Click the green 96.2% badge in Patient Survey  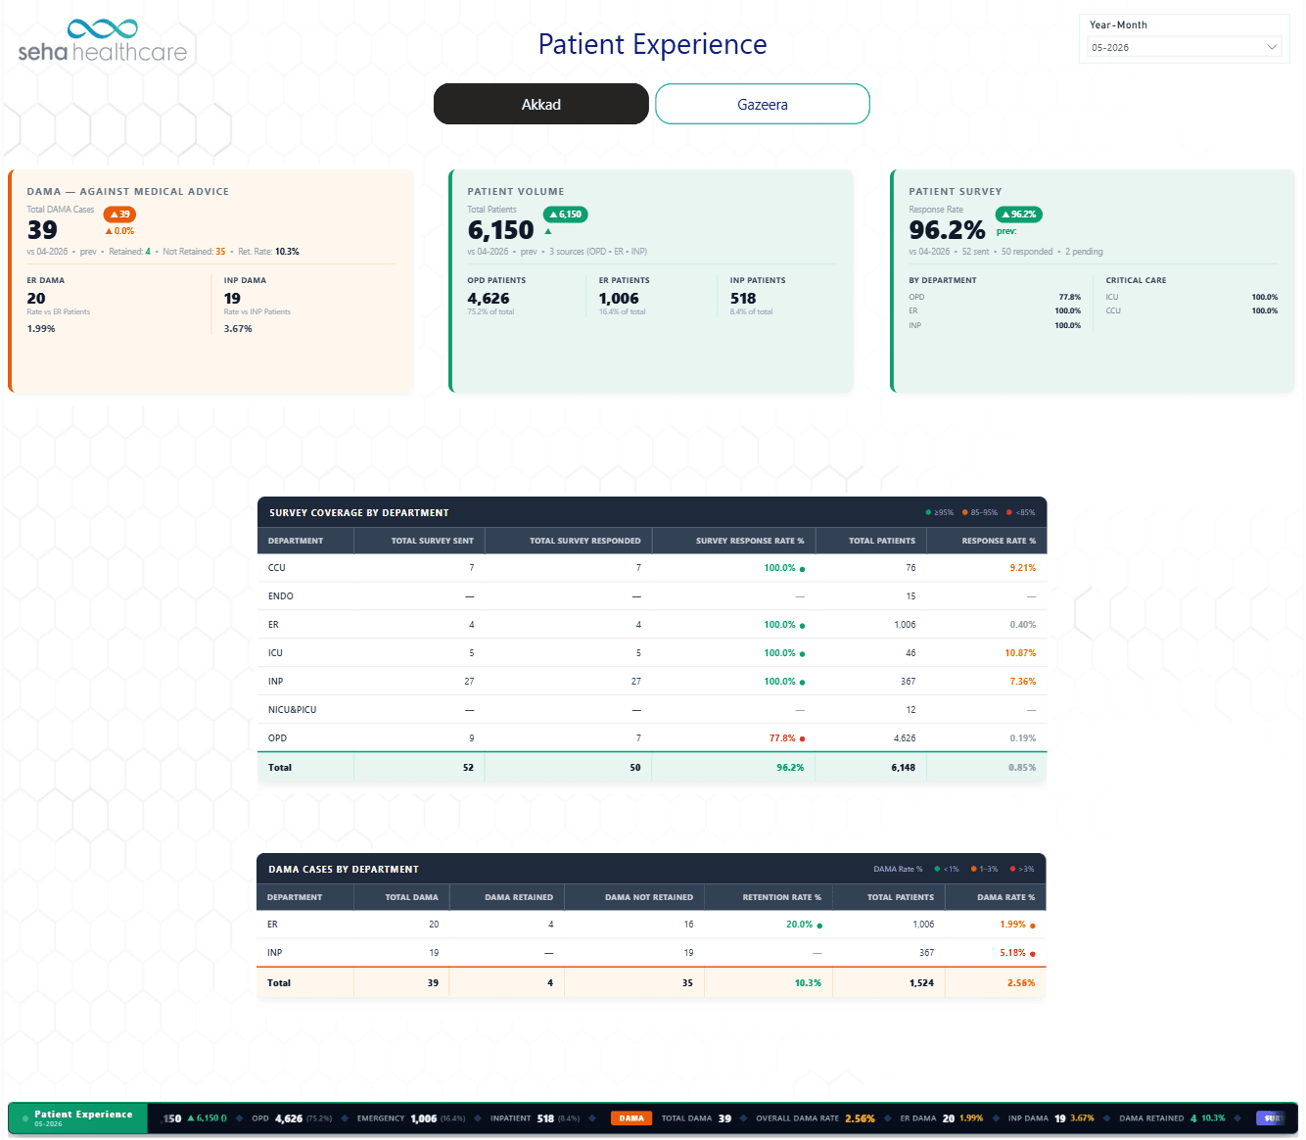point(1018,214)
